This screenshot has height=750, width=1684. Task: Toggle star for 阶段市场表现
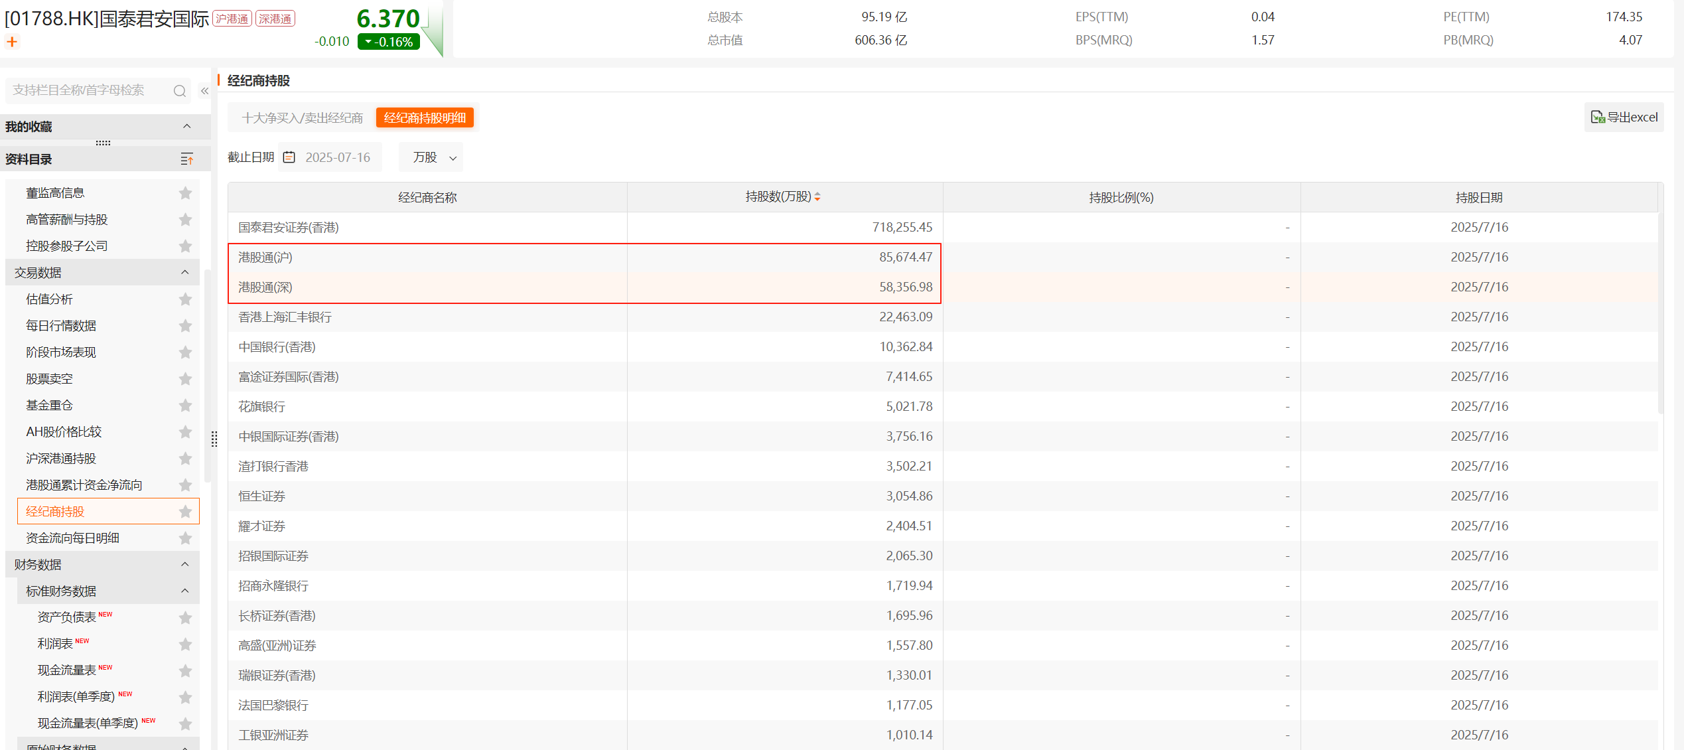(185, 352)
